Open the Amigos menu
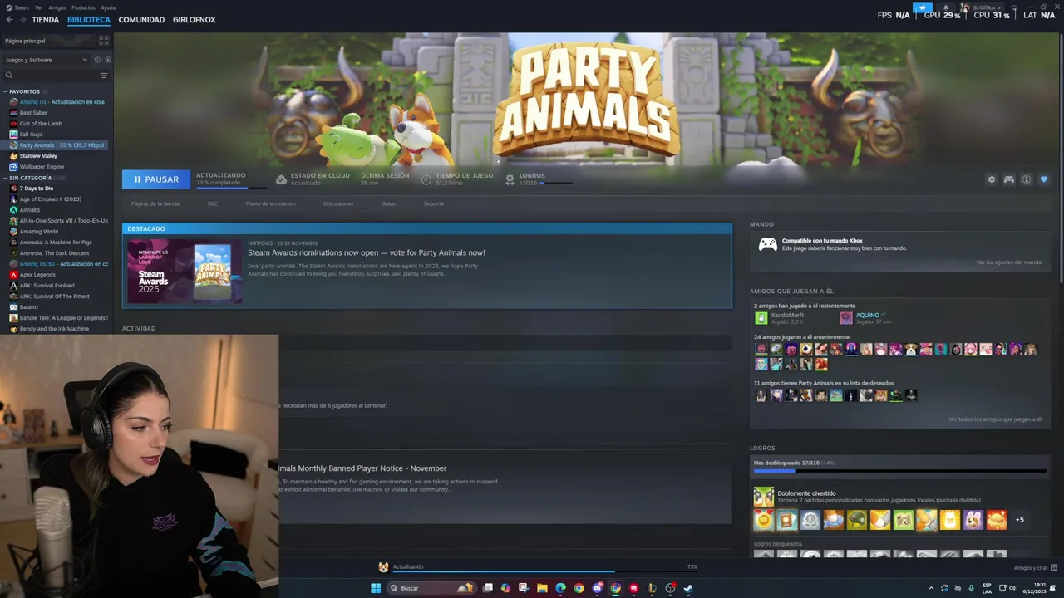Viewport: 1064px width, 598px height. 57,7
